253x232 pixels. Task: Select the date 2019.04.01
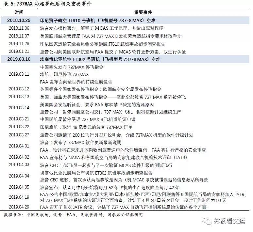(x=19, y=146)
